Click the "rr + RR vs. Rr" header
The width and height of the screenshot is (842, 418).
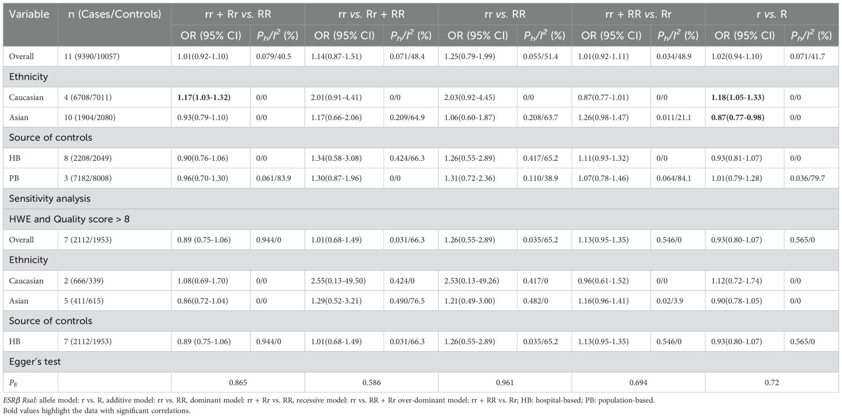pos(638,14)
